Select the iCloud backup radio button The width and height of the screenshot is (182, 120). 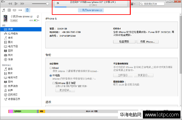click(51, 68)
